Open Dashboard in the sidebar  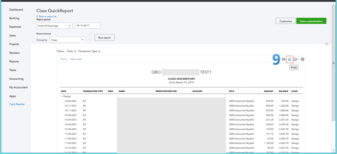(x=16, y=10)
